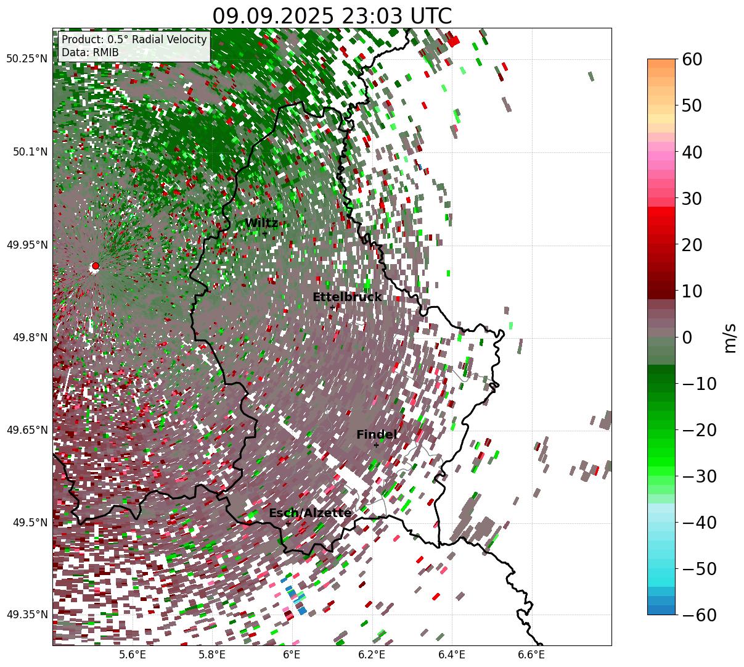
Task: Click the Findel location label
Action: point(377,435)
